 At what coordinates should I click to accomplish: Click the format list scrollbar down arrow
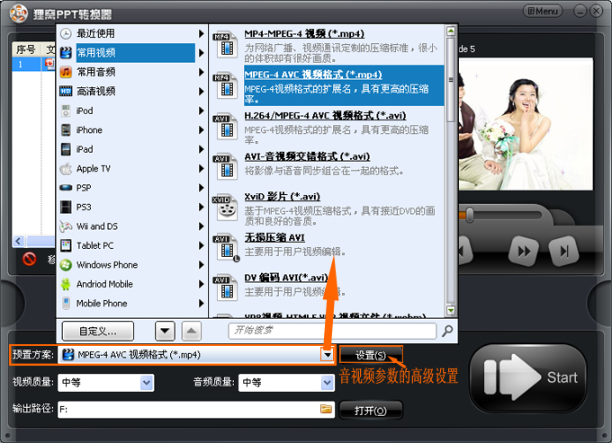pyautogui.click(x=451, y=310)
